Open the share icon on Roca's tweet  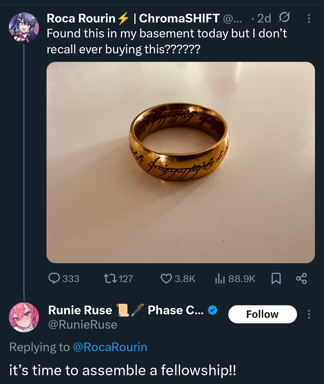point(301,279)
